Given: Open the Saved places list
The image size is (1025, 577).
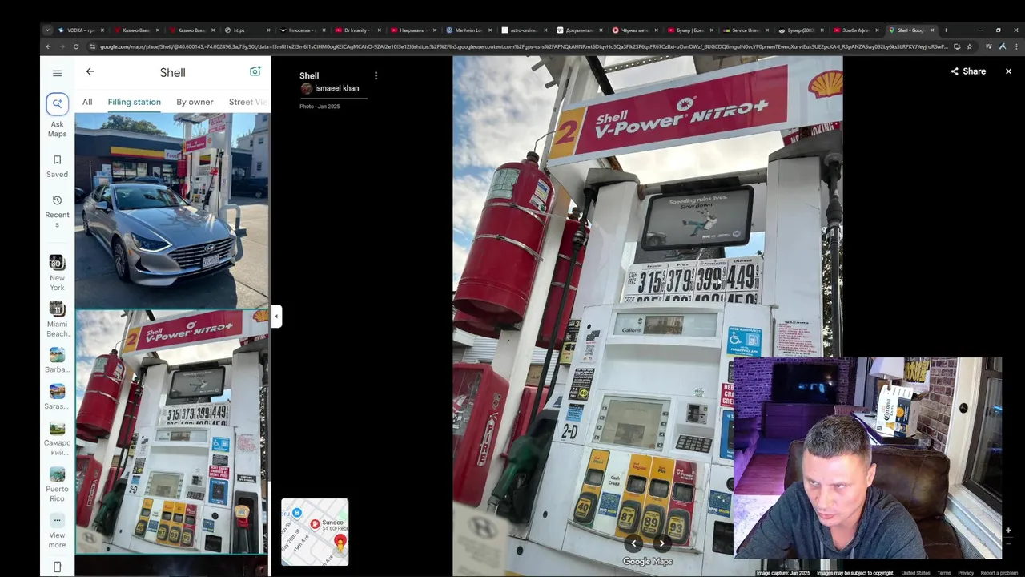Looking at the screenshot, I should point(57,166).
